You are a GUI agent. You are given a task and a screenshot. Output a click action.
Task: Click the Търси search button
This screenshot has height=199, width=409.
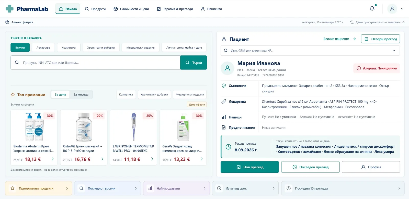194,63
